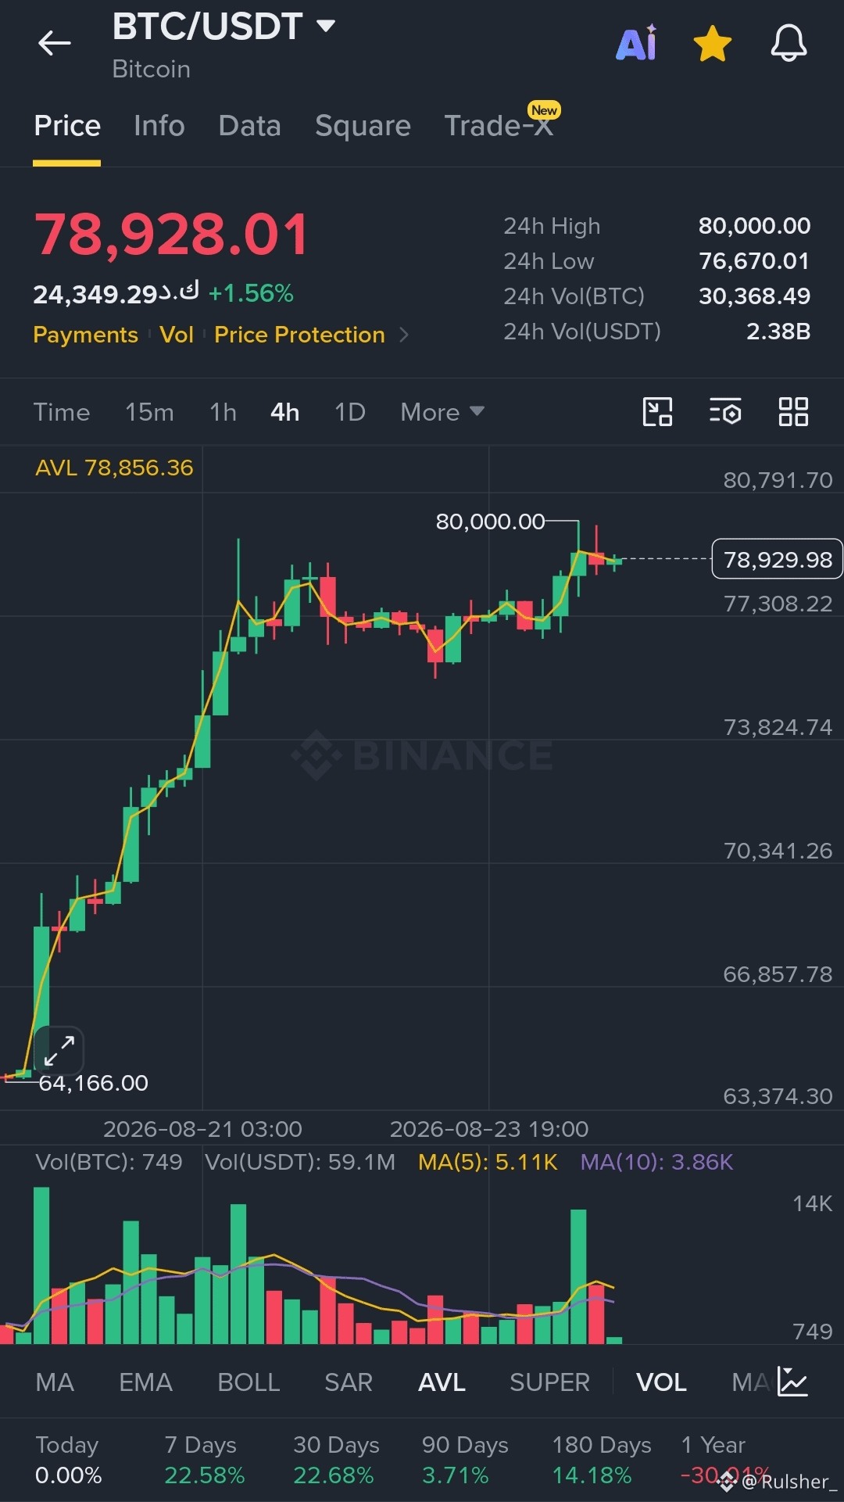Toggle the BOLL indicator
This screenshot has height=1502, width=844.
click(249, 1382)
